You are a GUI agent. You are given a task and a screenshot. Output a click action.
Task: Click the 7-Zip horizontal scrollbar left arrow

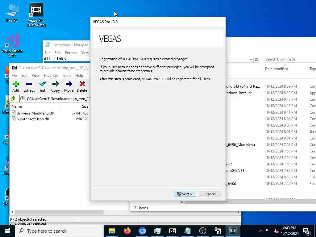pyautogui.click(x=12, y=212)
